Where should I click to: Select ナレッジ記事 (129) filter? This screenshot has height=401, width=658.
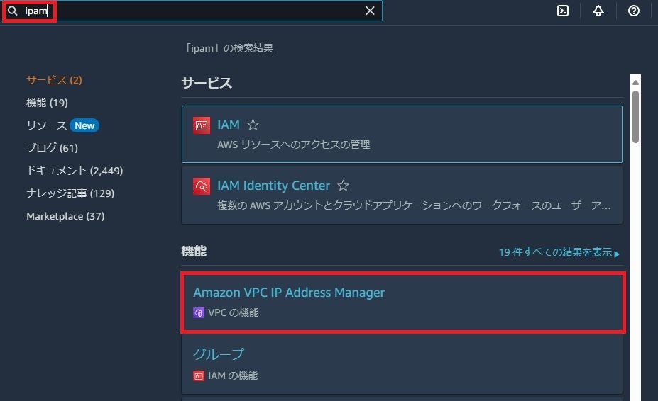coord(70,193)
